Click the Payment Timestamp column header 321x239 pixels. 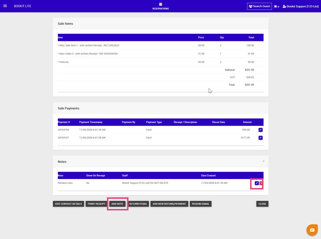91,122
